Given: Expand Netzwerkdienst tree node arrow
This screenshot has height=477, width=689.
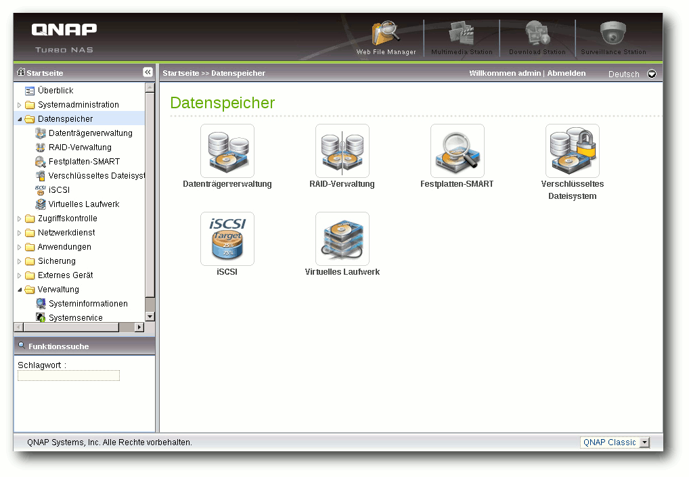Looking at the screenshot, I should [20, 233].
